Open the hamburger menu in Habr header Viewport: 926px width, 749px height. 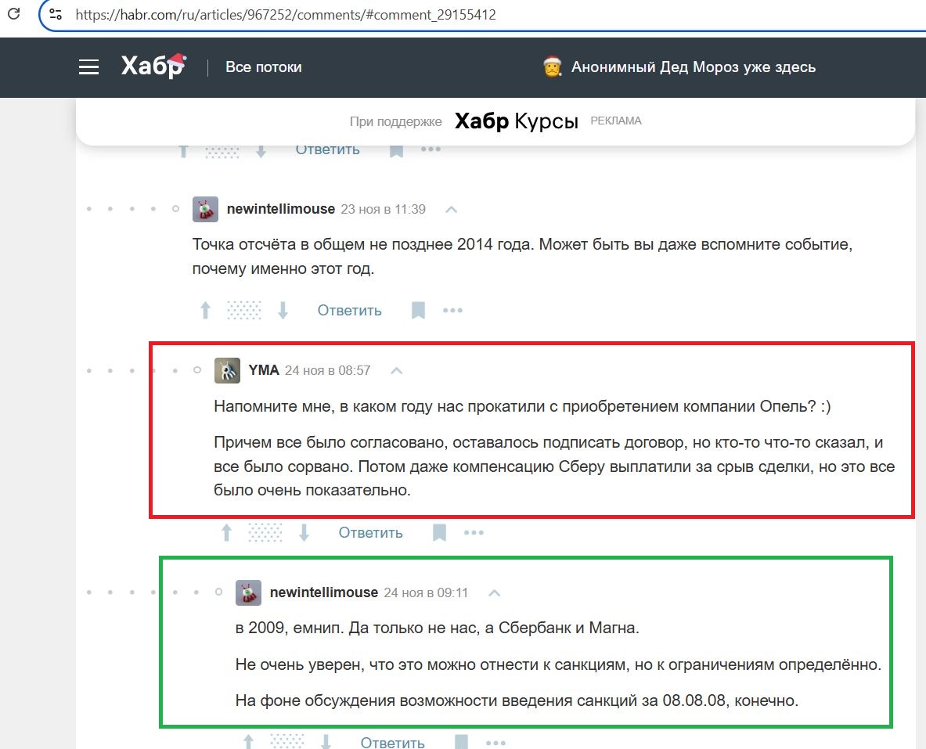pyautogui.click(x=89, y=67)
